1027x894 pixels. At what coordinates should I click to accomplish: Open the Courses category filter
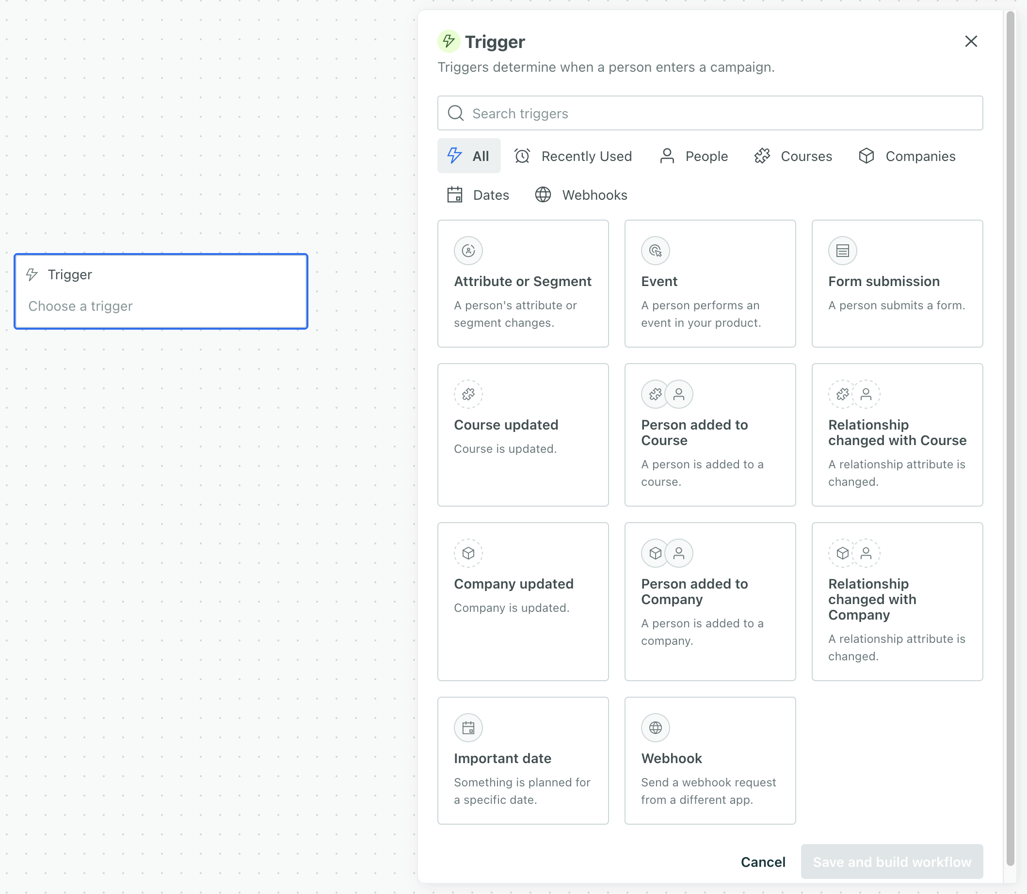[793, 156]
